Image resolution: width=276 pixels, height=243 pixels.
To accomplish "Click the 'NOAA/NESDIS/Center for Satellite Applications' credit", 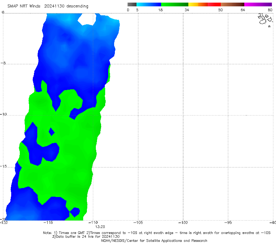I will [154, 240].
